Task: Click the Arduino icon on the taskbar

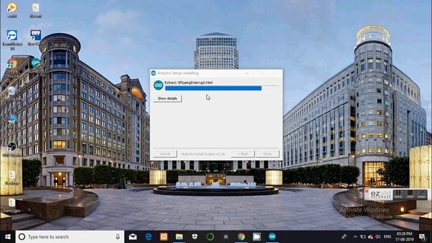Action: [272, 237]
